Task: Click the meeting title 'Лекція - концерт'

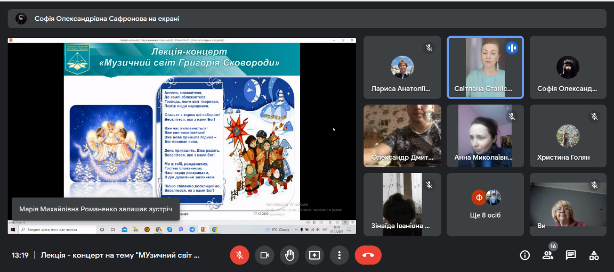Action: tap(120, 255)
